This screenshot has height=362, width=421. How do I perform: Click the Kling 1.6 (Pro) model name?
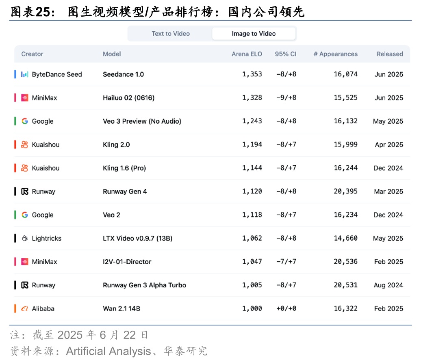coord(124,168)
